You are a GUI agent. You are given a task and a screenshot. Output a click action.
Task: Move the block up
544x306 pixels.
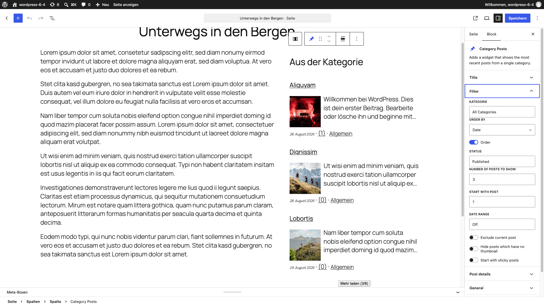329,36
